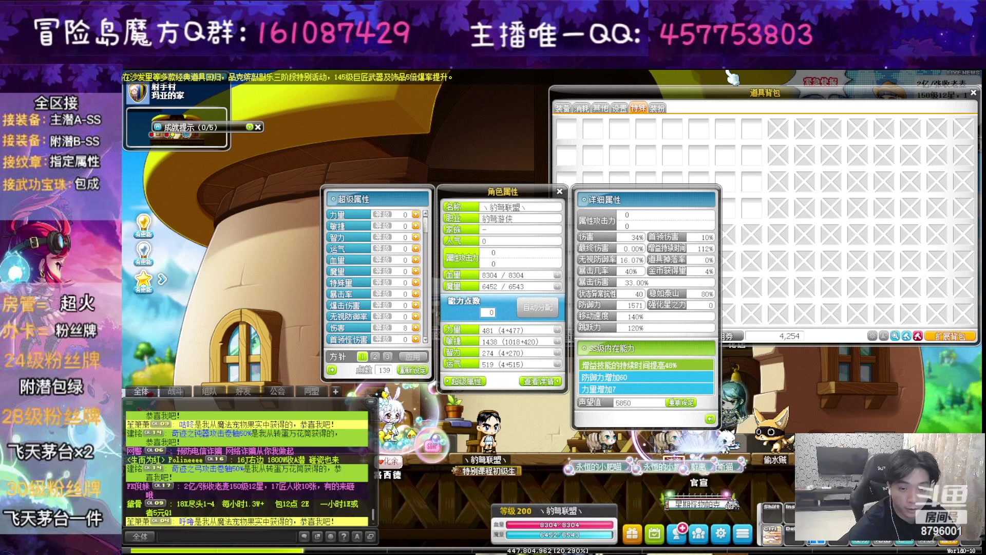Open the 全体 chat target selector
The image size is (986, 555).
(x=140, y=536)
